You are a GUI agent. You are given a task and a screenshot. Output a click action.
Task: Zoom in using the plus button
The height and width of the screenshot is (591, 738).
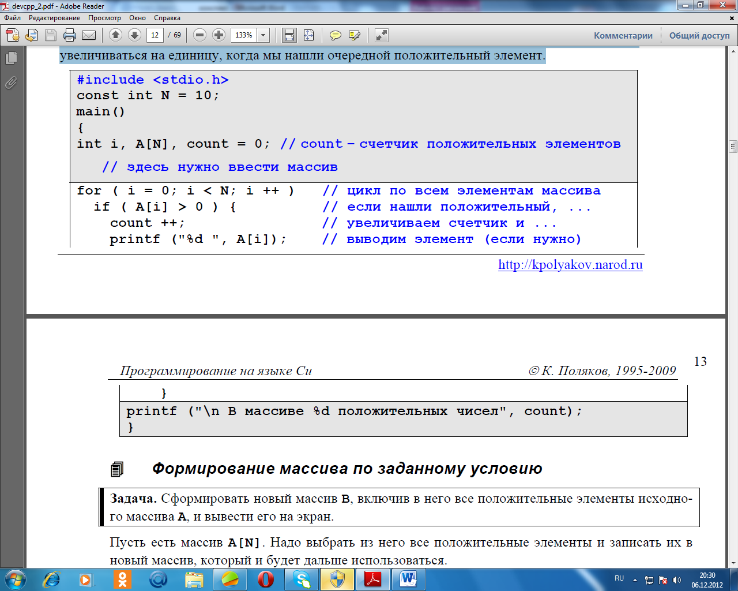pyautogui.click(x=219, y=35)
